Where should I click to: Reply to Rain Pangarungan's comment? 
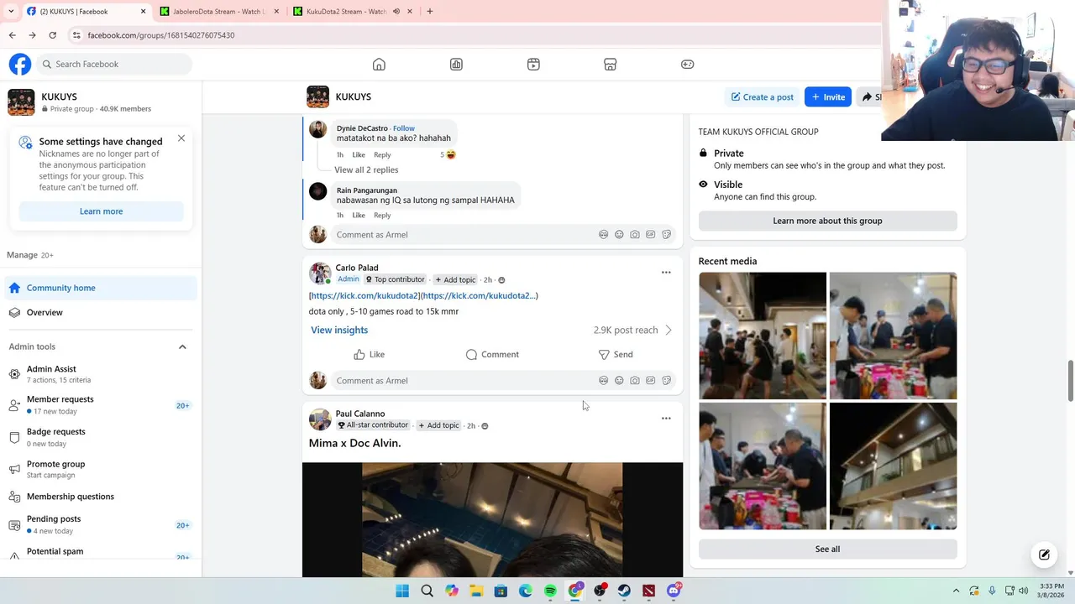tap(382, 216)
